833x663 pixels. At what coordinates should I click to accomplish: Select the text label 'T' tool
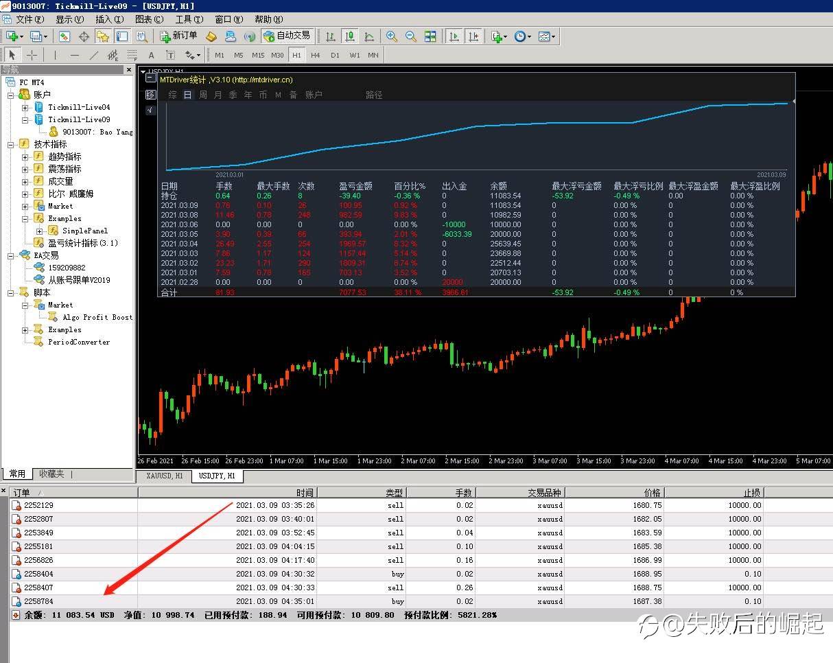pyautogui.click(x=170, y=55)
